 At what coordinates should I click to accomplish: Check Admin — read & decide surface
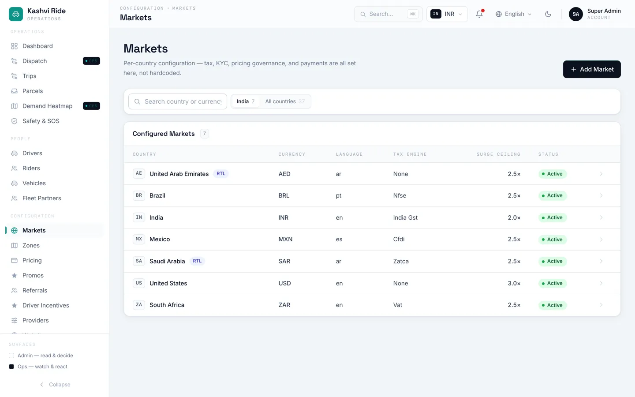(11, 356)
